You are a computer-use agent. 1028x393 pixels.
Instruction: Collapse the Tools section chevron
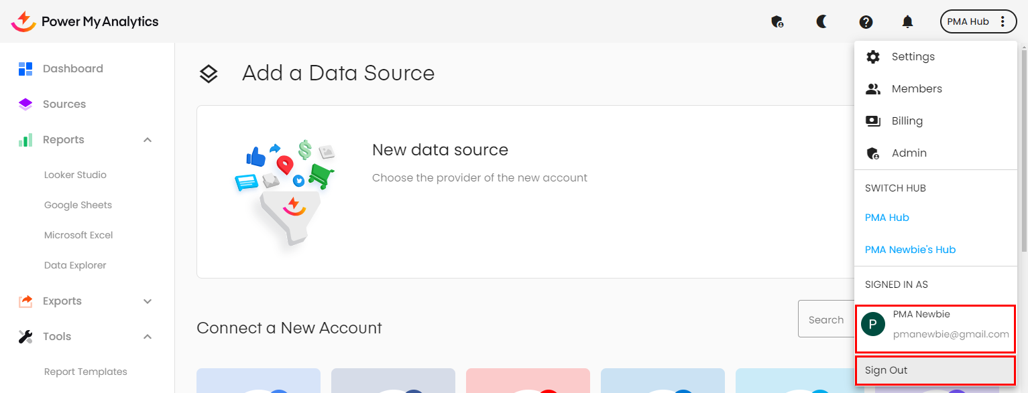click(148, 337)
